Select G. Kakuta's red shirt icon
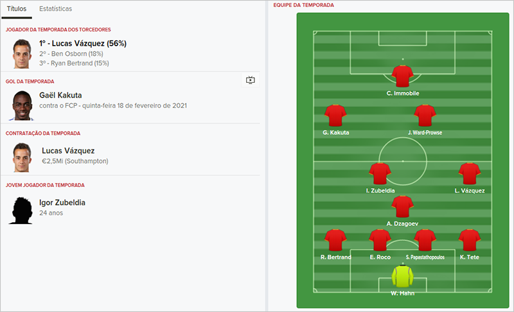The width and height of the screenshot is (514, 312). coord(335,116)
